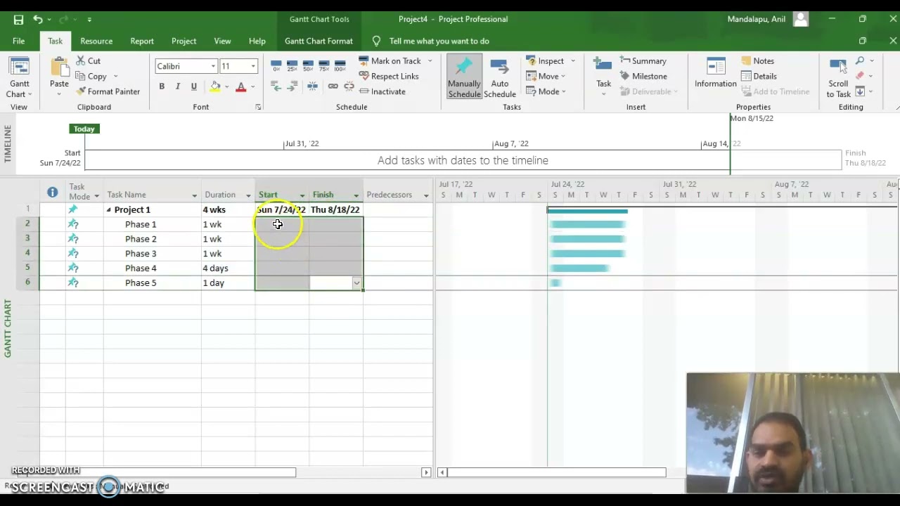Switch to the View tab
900x506 pixels.
(x=222, y=41)
